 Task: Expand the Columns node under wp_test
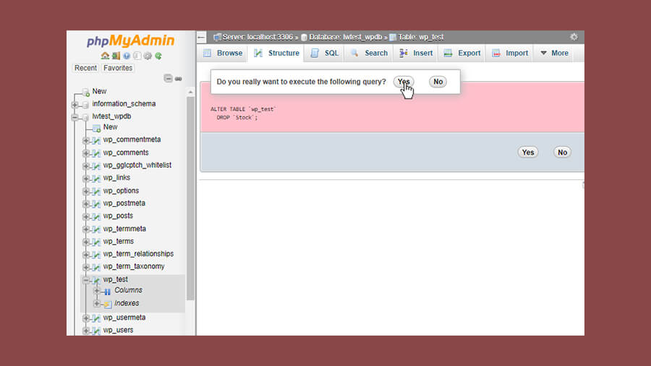coord(97,291)
